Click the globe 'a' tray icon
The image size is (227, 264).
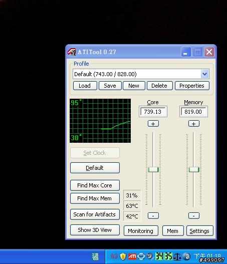pyautogui.click(x=186, y=256)
